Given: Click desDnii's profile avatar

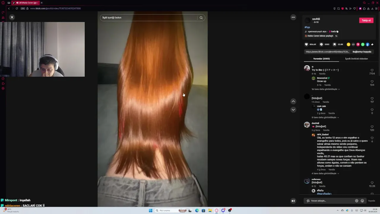Looking at the screenshot, I should pyautogui.click(x=307, y=125).
